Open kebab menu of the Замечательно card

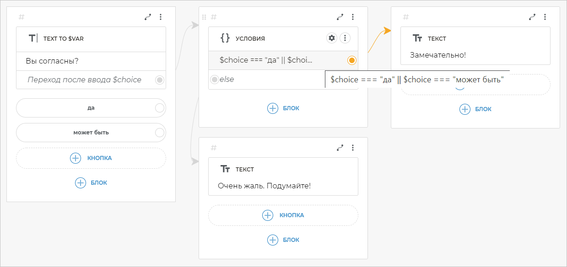coord(545,17)
